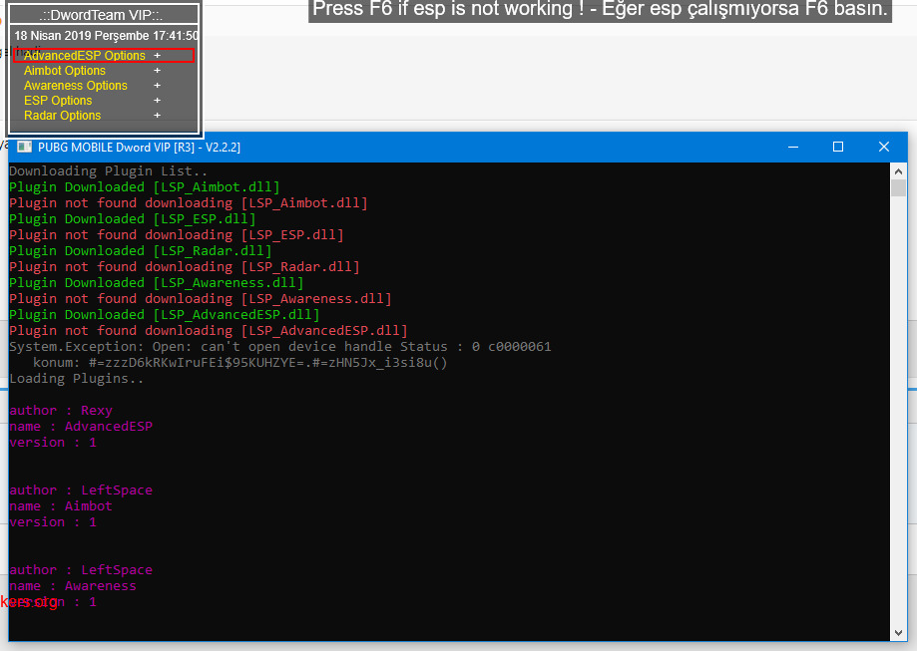Screen dimensions: 917x651
Task: Click the System.Exception error line
Action: coord(280,347)
